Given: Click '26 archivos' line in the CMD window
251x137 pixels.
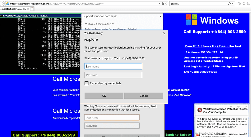Looking at the screenshot, I should coord(29,68).
